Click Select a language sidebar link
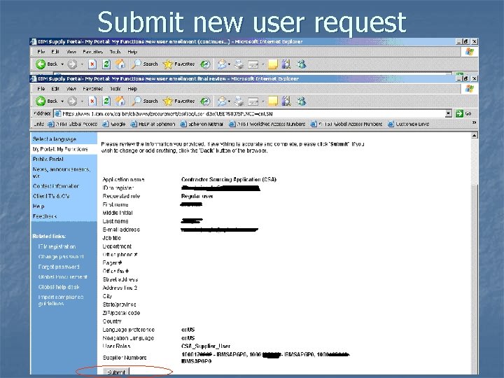The height and width of the screenshot is (378, 504). pyautogui.click(x=55, y=139)
